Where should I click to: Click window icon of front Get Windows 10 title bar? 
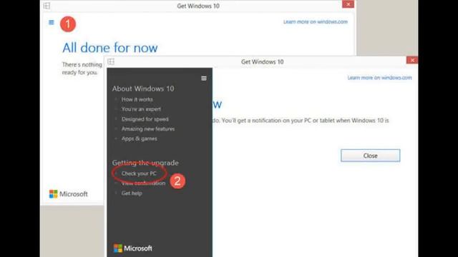(111, 61)
